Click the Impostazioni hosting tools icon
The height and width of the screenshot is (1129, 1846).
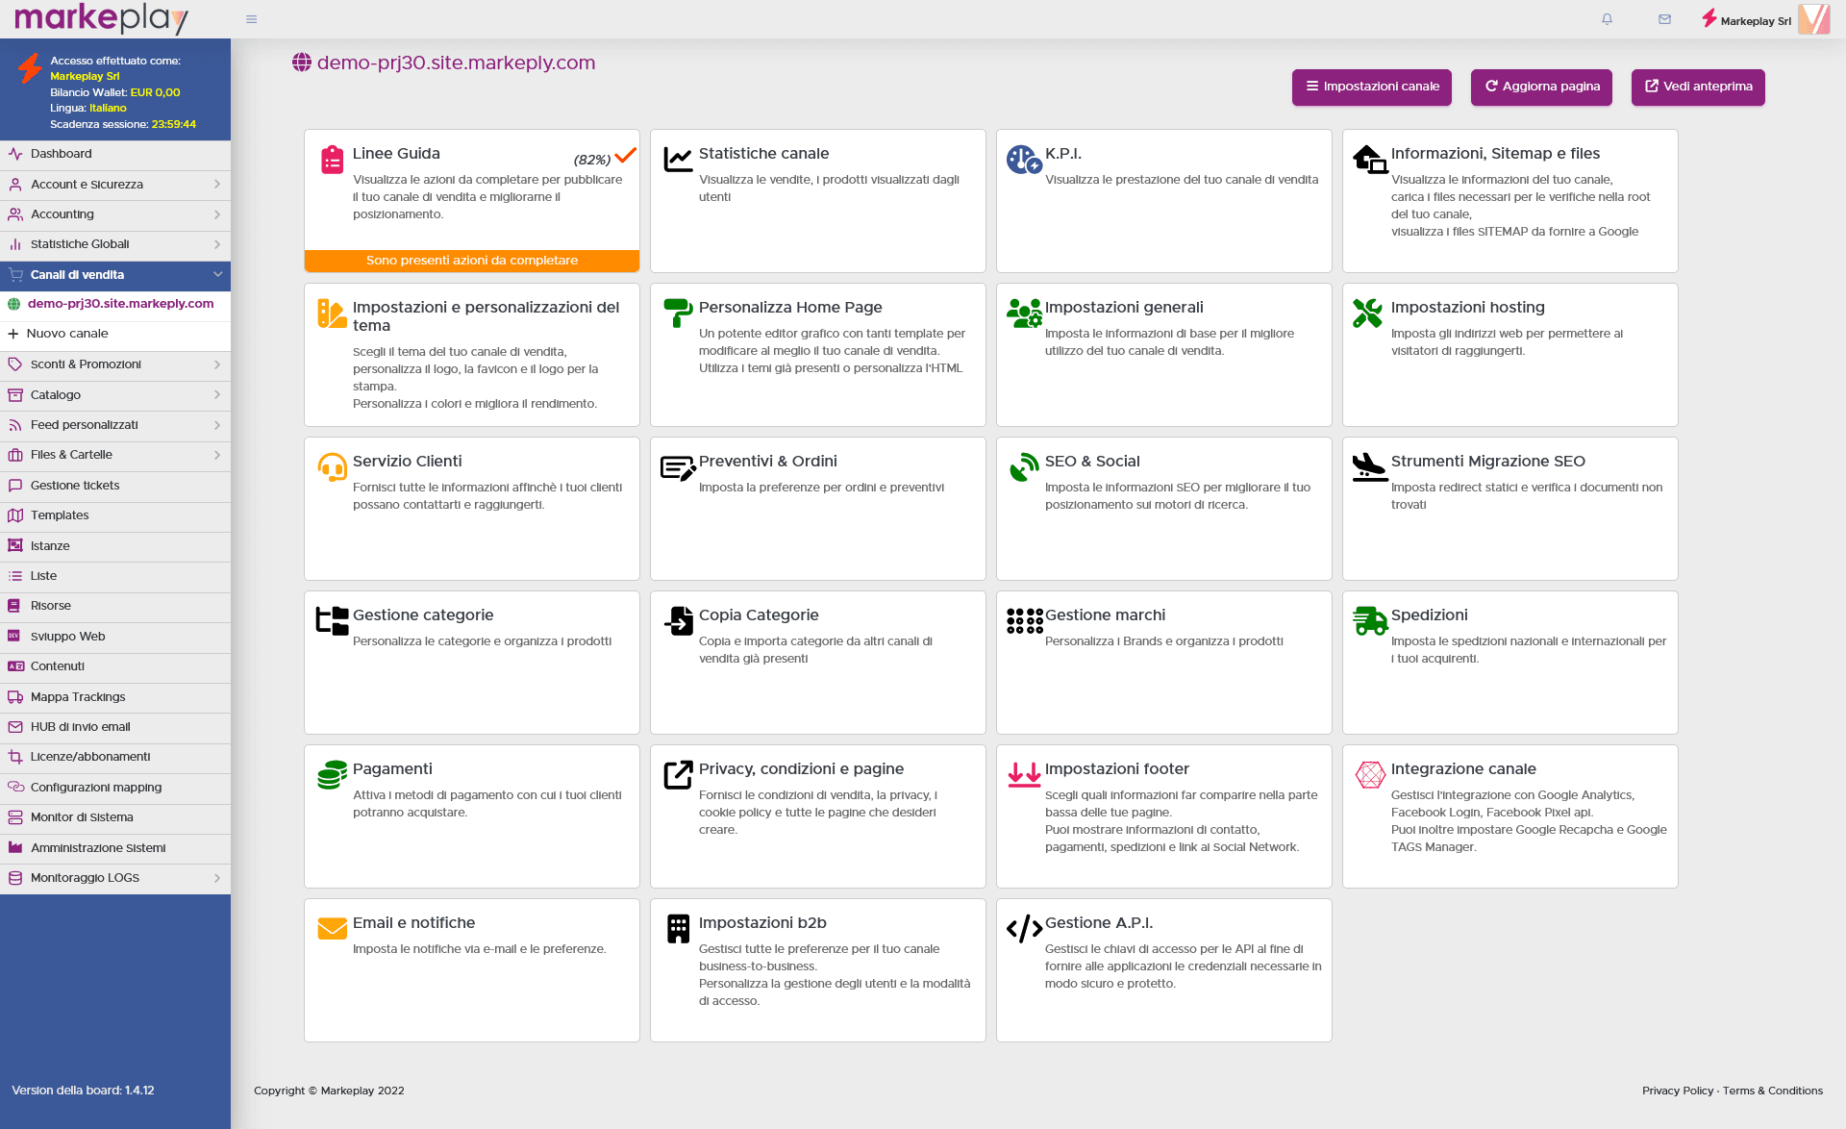[1367, 313]
